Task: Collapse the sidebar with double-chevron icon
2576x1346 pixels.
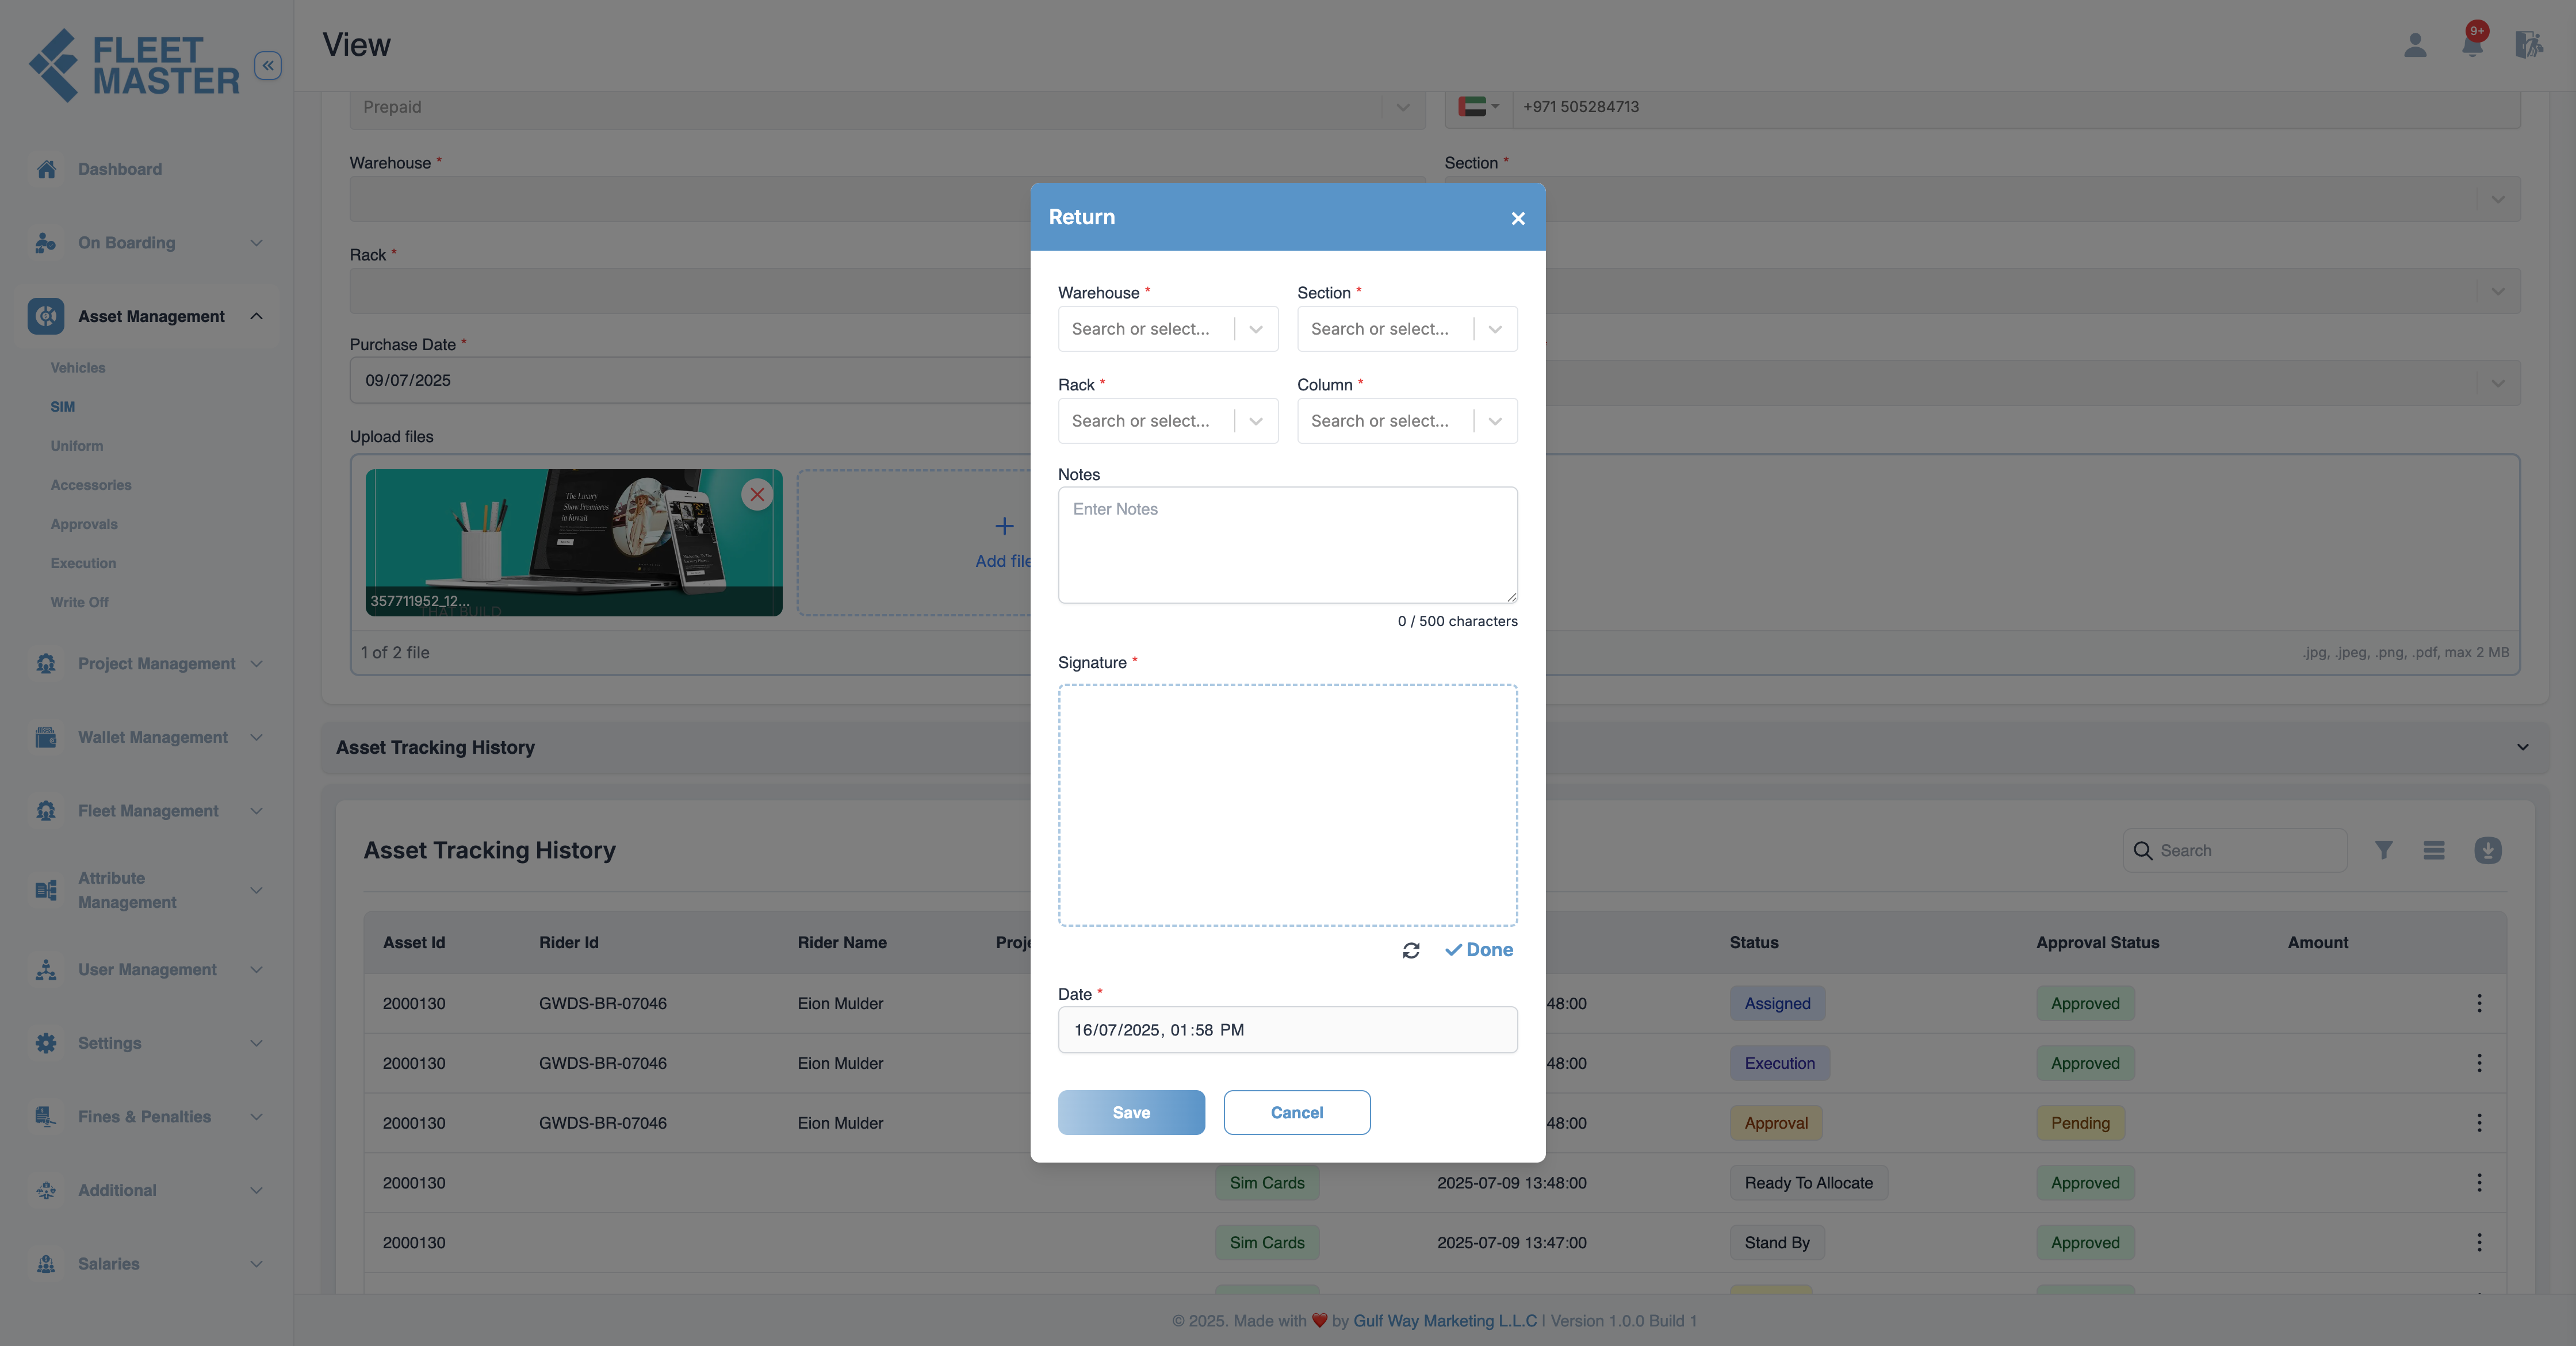Action: (267, 65)
